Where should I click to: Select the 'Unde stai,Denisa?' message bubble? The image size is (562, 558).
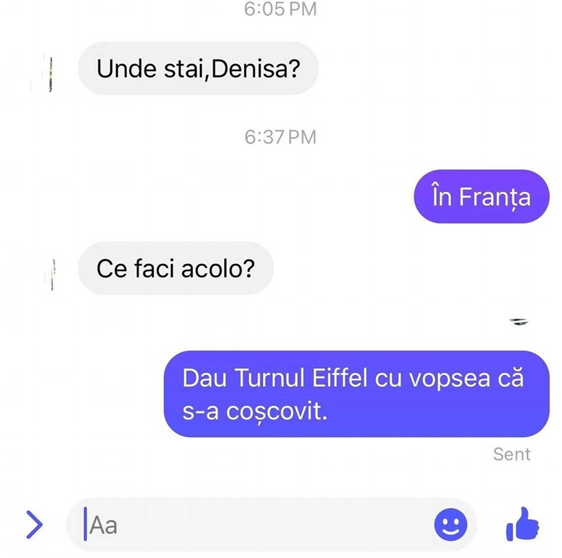point(198,68)
